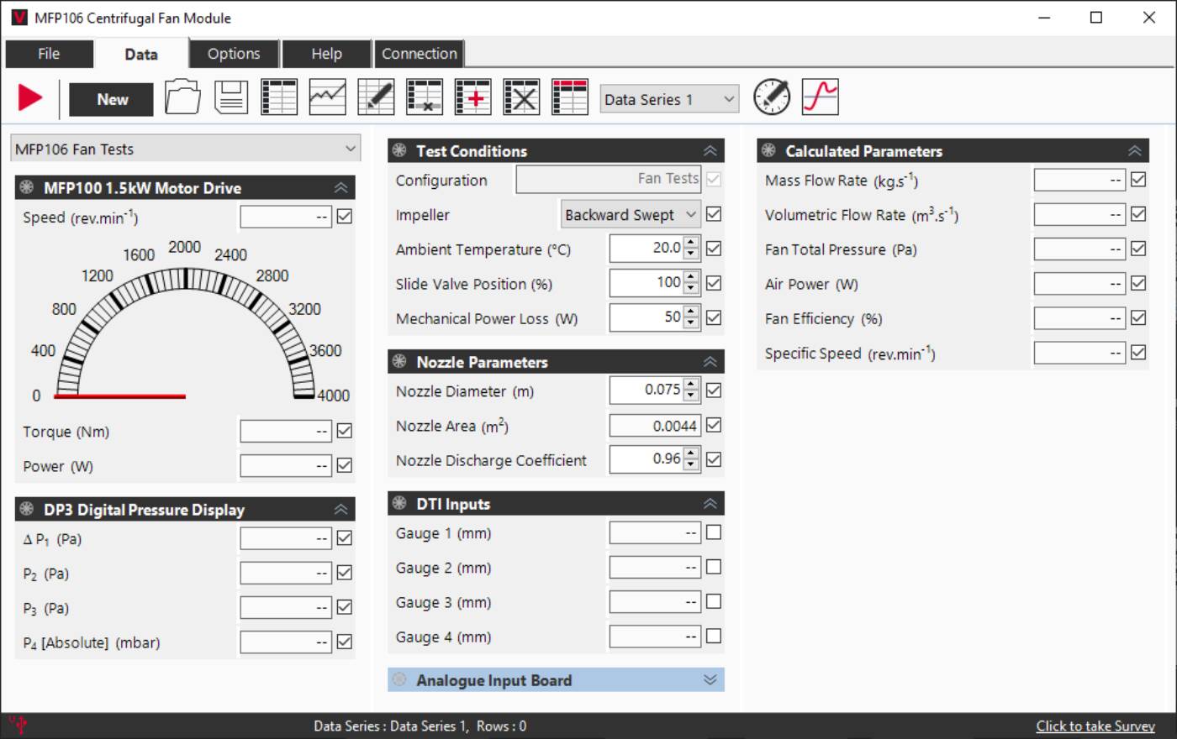Click the red play sample icon

coord(29,97)
